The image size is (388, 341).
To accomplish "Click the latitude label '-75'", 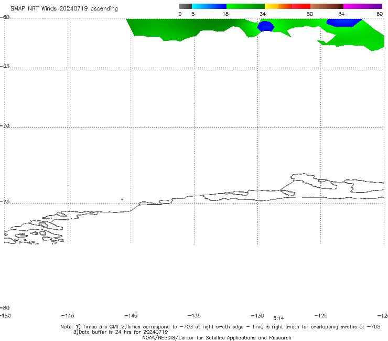I will tap(5, 202).
